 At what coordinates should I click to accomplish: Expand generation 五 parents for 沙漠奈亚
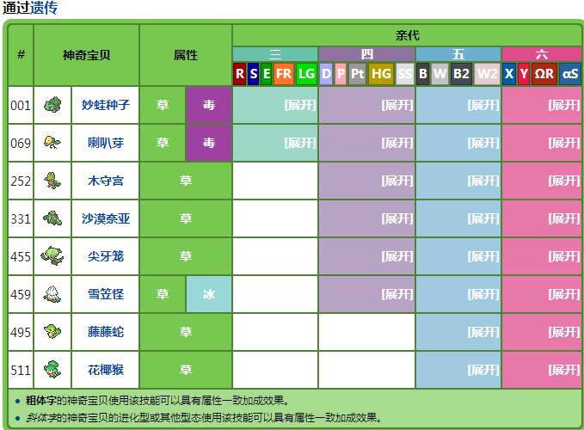point(483,218)
